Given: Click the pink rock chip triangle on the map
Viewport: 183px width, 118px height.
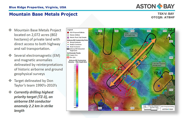Looking at the screenshot, I should (x=147, y=42).
